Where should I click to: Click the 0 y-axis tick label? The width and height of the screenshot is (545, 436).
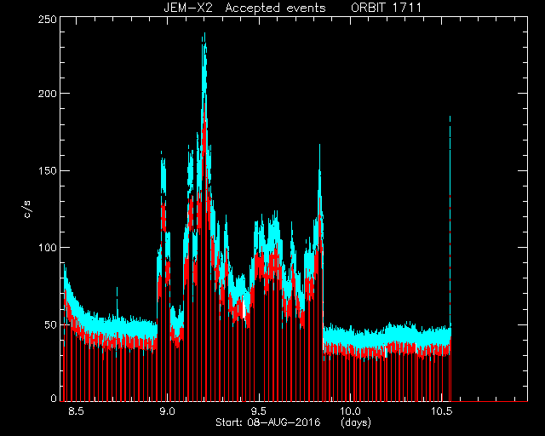click(x=54, y=398)
